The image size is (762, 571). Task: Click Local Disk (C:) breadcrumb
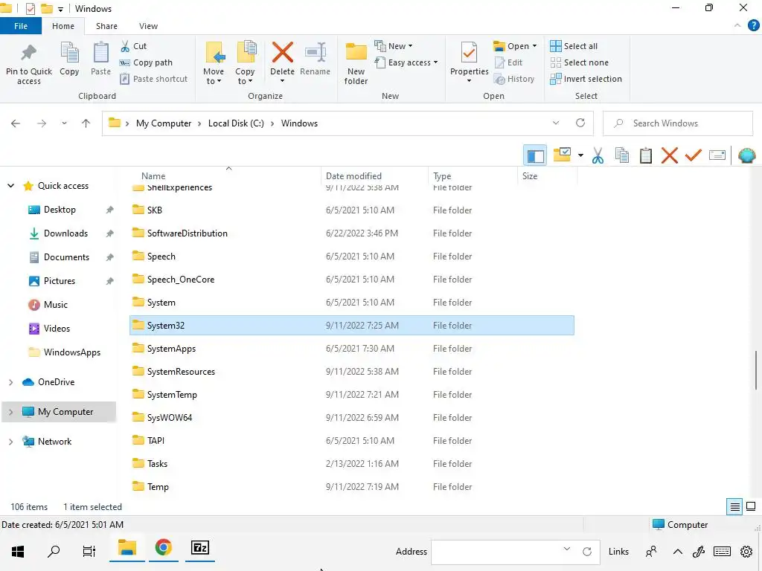click(236, 123)
